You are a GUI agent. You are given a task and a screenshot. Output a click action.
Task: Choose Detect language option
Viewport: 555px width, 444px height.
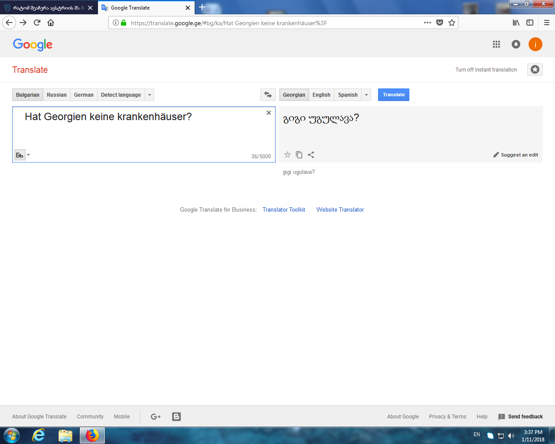(121, 95)
